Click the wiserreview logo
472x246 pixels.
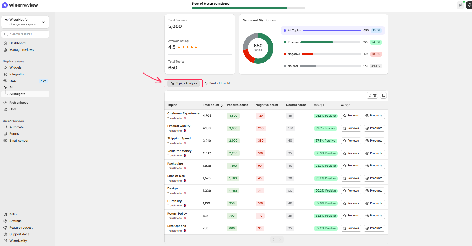(x=20, y=5)
